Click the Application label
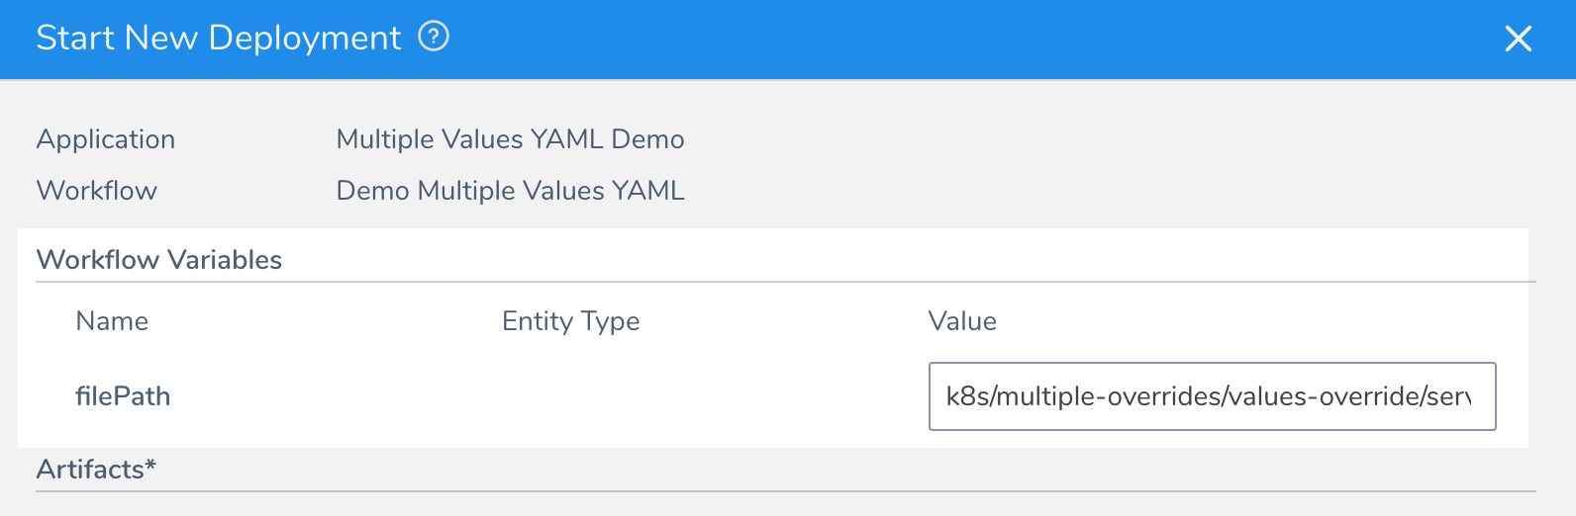The image size is (1576, 516). coord(106,139)
